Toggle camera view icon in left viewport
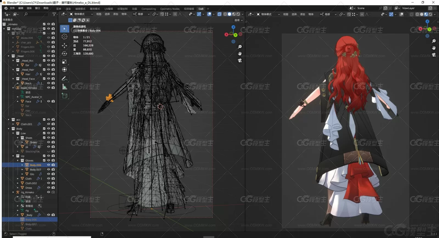 point(240,61)
